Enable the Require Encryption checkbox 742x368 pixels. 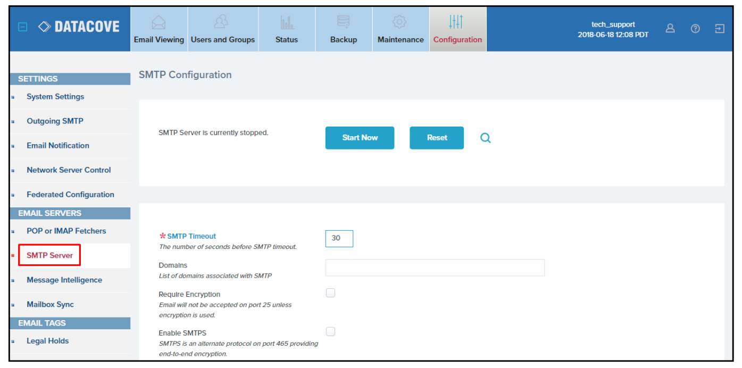(x=330, y=293)
